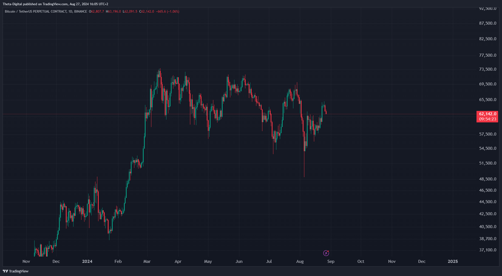The height and width of the screenshot is (276, 502).
Task: Click the countdown timer 09:54:23
Action: 487,119
